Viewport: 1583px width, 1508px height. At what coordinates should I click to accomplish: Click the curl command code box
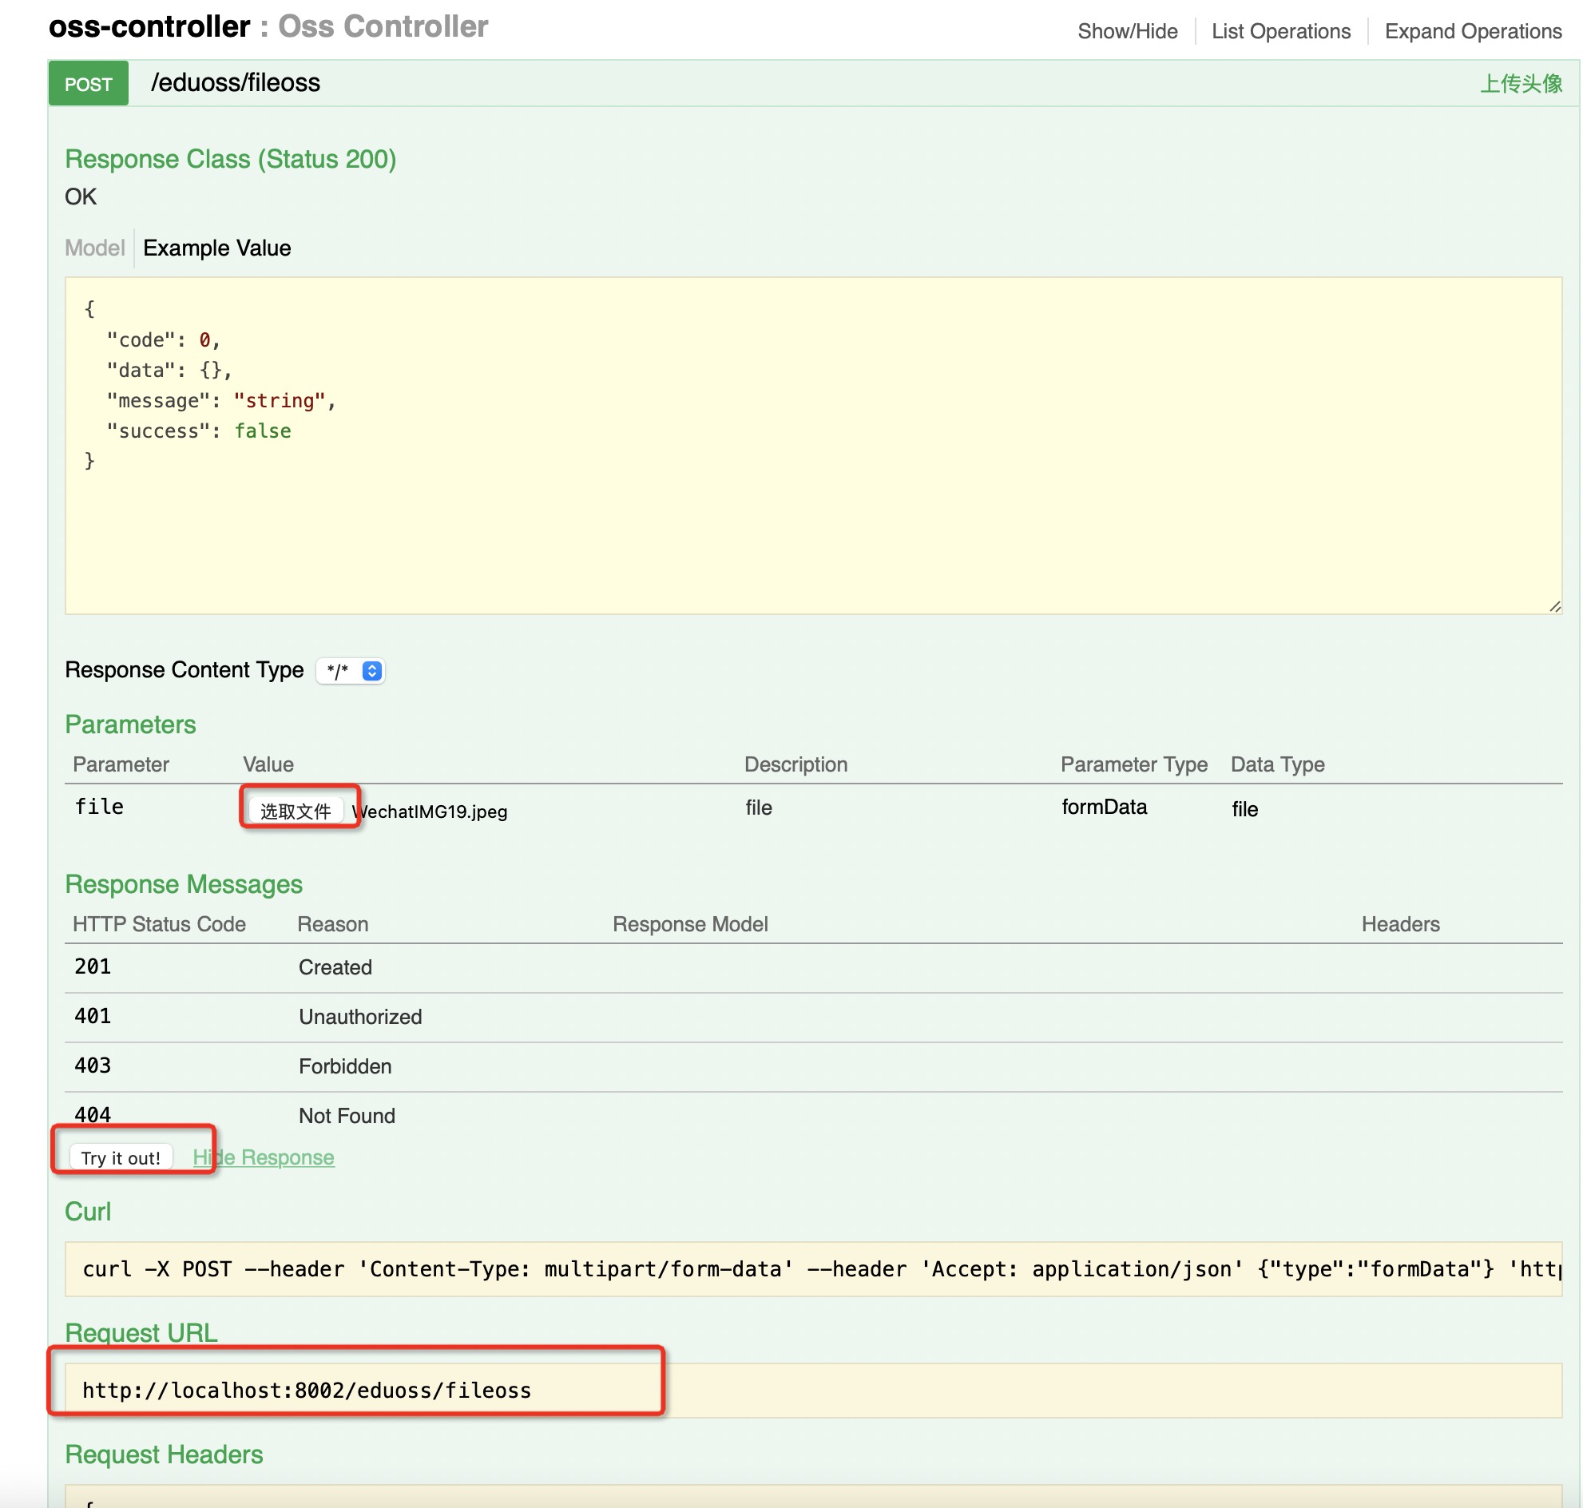[812, 1268]
